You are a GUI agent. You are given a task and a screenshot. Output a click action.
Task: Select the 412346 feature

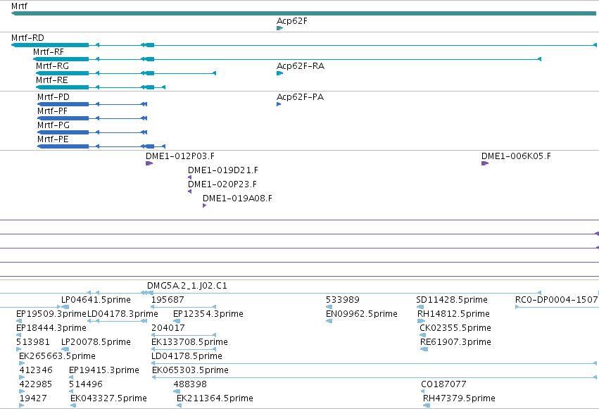(36, 370)
